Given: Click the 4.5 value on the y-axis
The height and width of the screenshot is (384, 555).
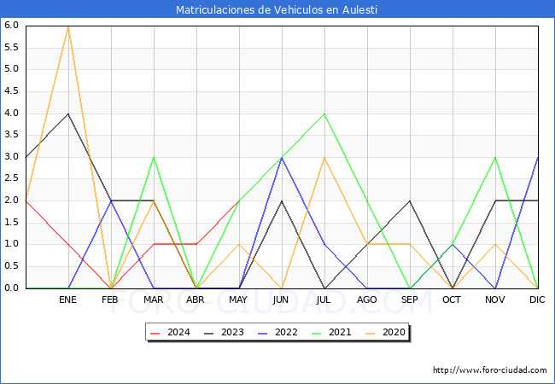Looking at the screenshot, I should click(11, 90).
